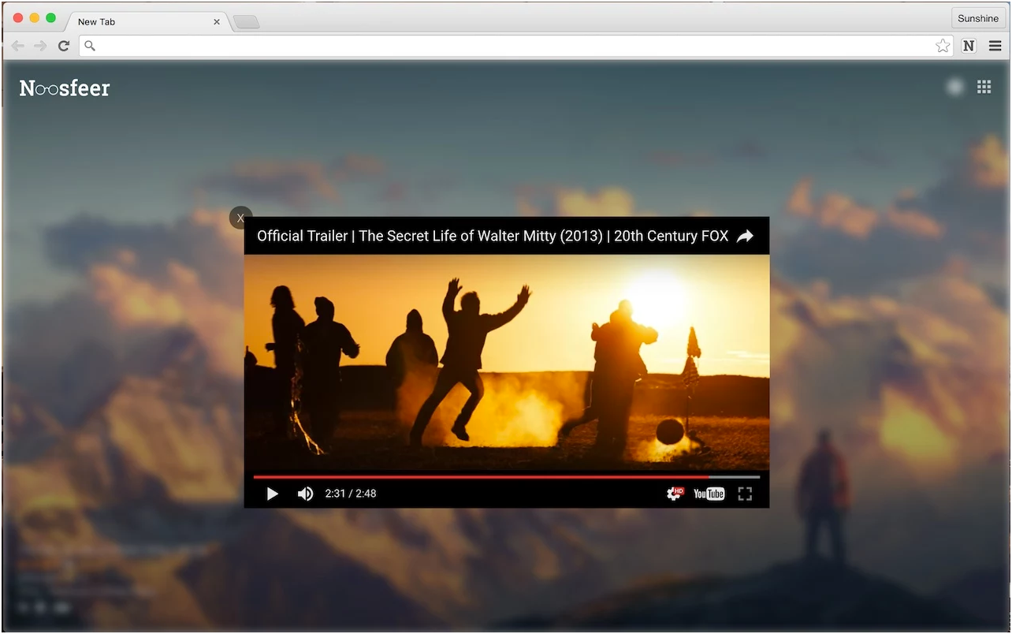This screenshot has height=634, width=1012.
Task: Enter fullscreen mode in video player
Action: point(745,494)
